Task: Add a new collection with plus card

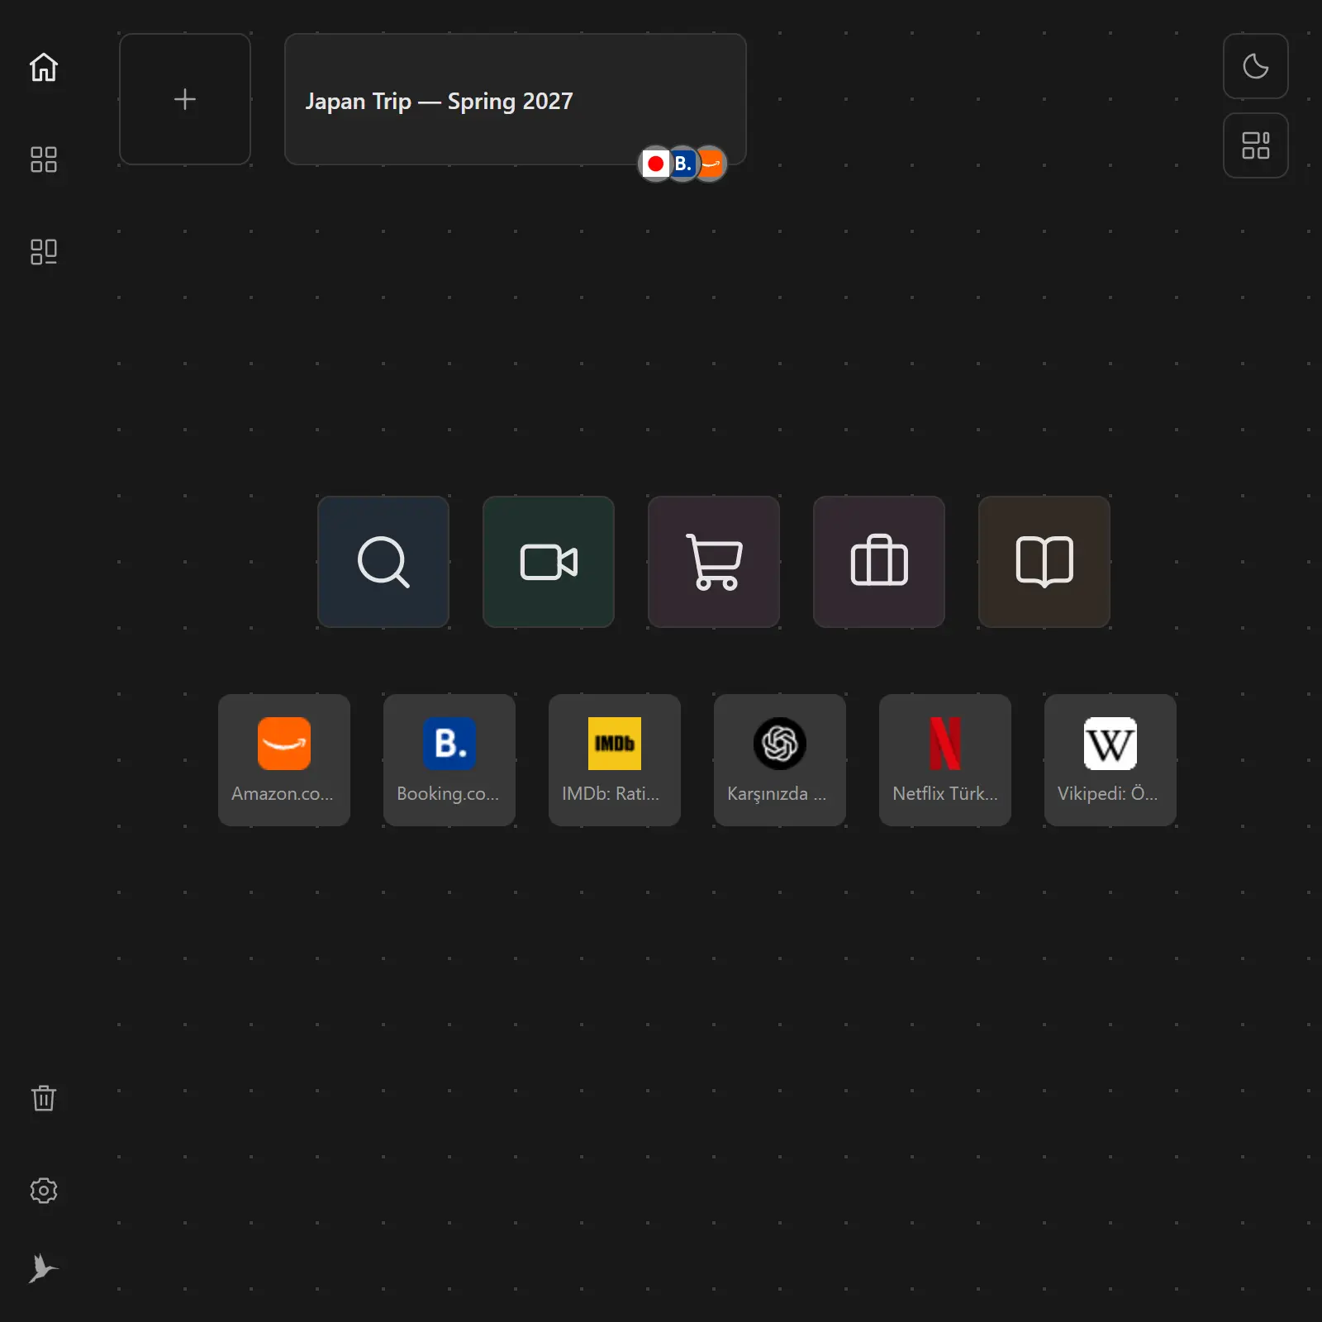Action: tap(185, 99)
